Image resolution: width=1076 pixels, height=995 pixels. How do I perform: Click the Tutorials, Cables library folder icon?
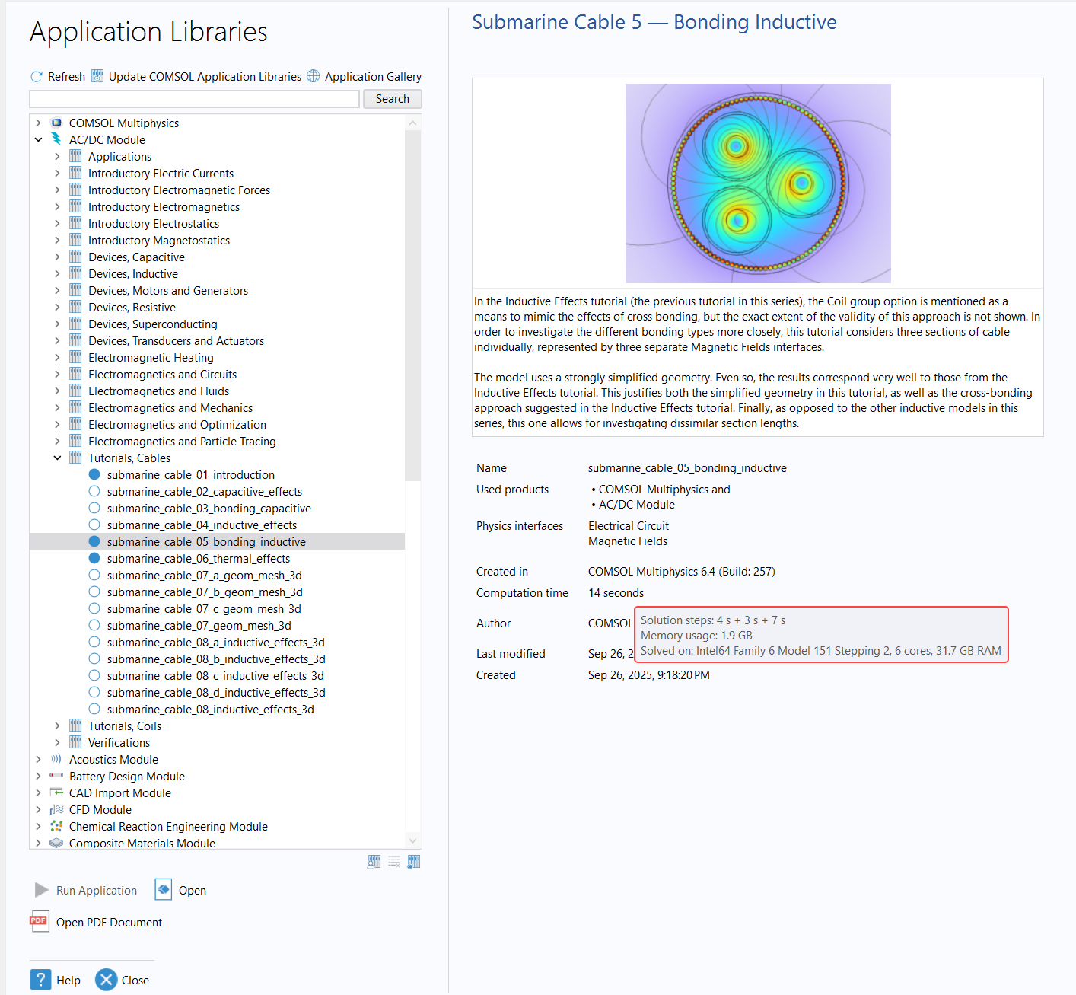75,458
